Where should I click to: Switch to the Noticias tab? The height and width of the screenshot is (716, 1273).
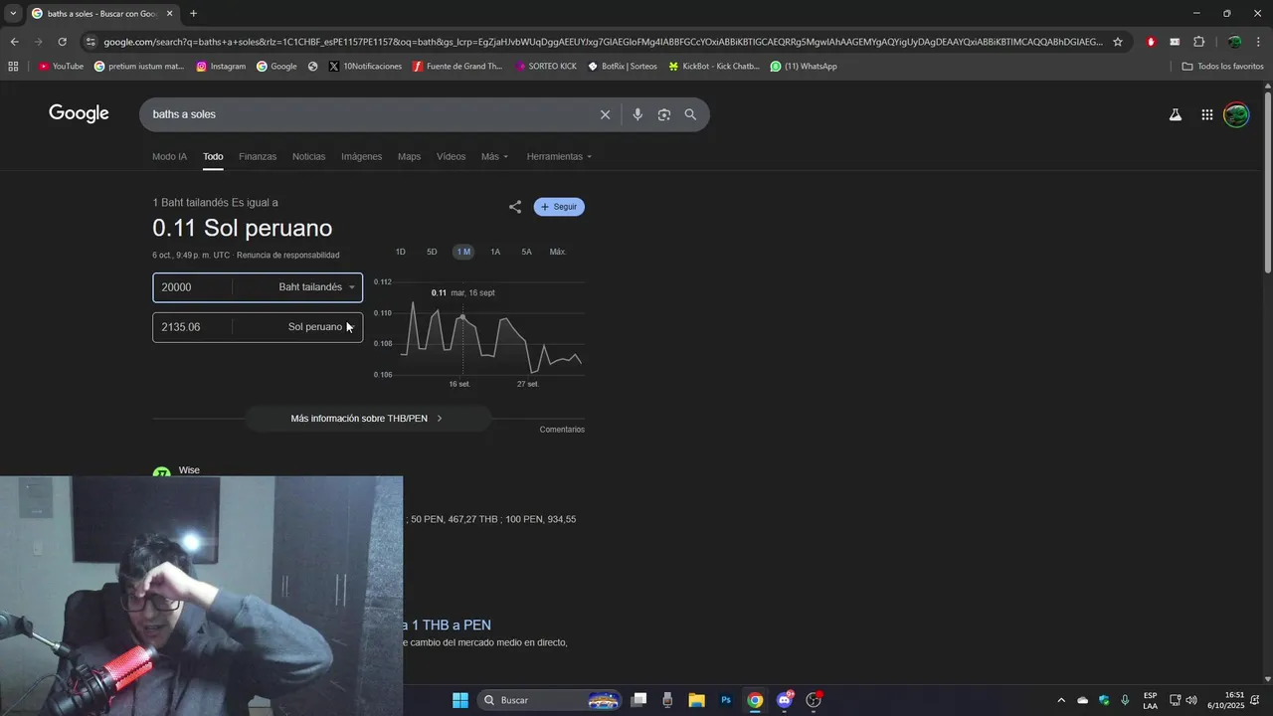click(308, 156)
